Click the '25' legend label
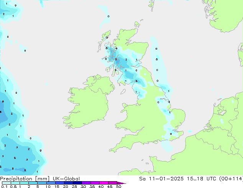 click(74, 186)
